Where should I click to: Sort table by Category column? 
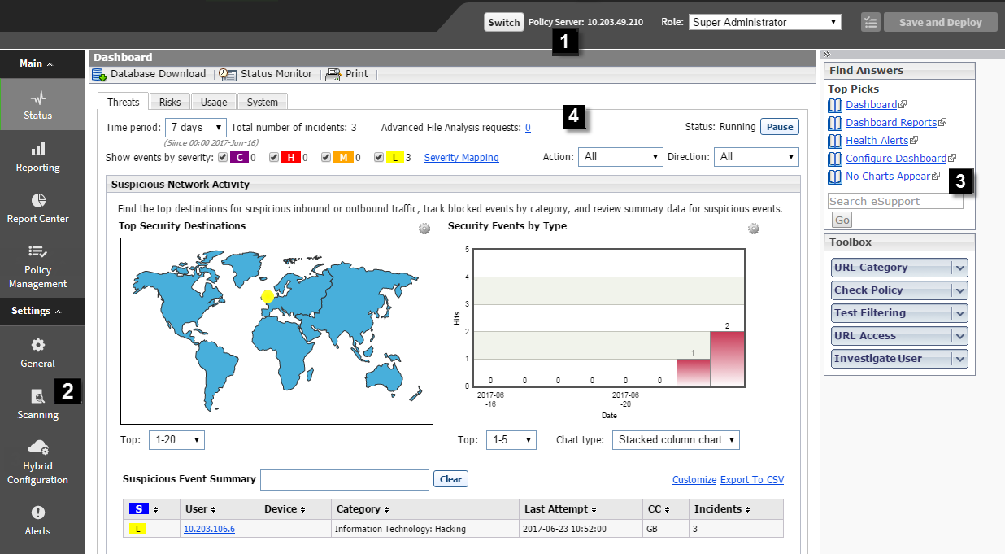362,509
